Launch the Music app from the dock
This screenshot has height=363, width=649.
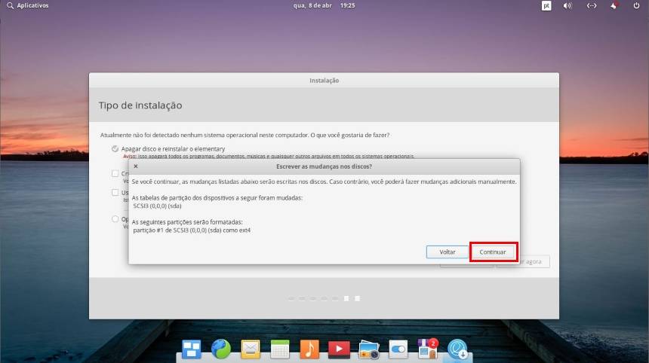coord(309,349)
